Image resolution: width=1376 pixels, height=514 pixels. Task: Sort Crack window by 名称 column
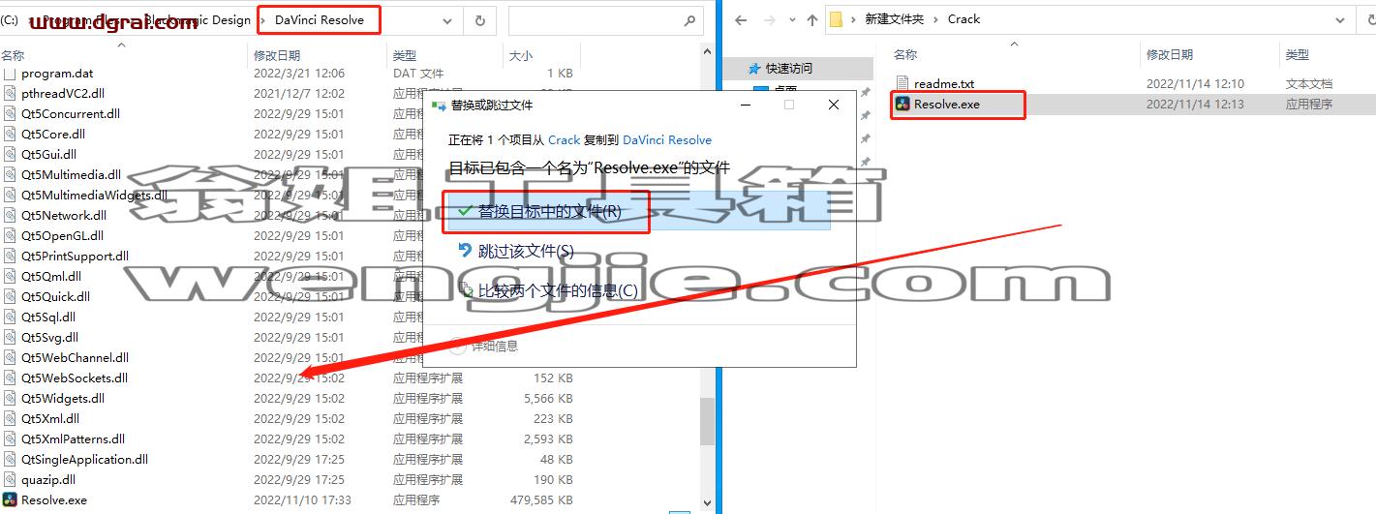click(905, 55)
